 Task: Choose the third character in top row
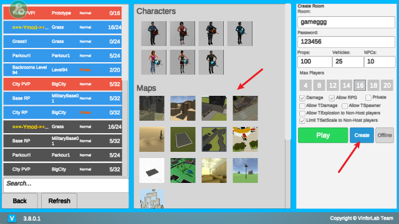point(211,34)
